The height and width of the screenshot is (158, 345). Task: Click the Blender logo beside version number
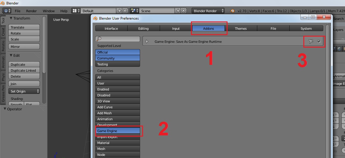tap(232, 11)
